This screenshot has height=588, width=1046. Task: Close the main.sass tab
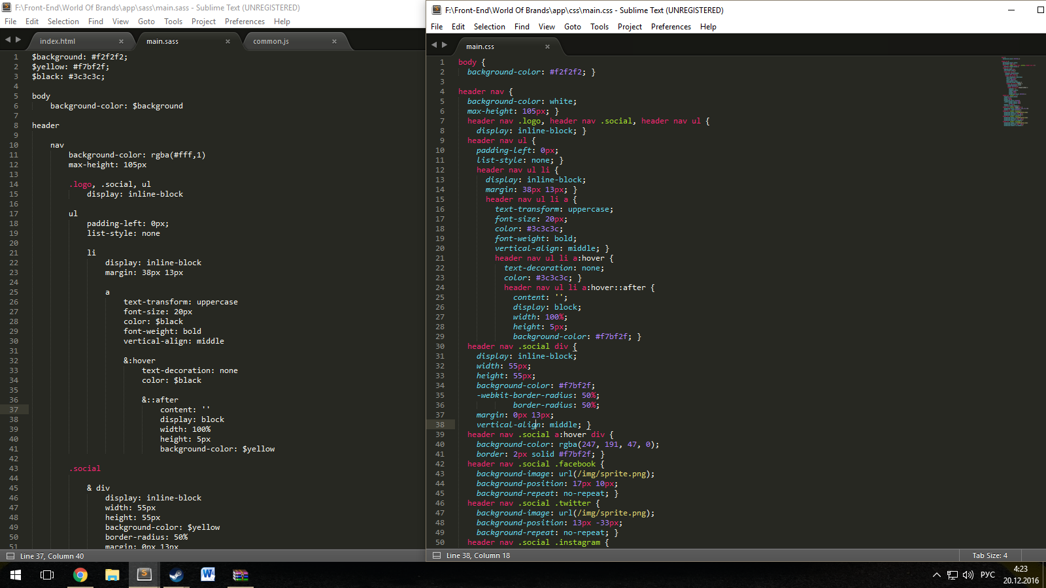click(x=228, y=41)
